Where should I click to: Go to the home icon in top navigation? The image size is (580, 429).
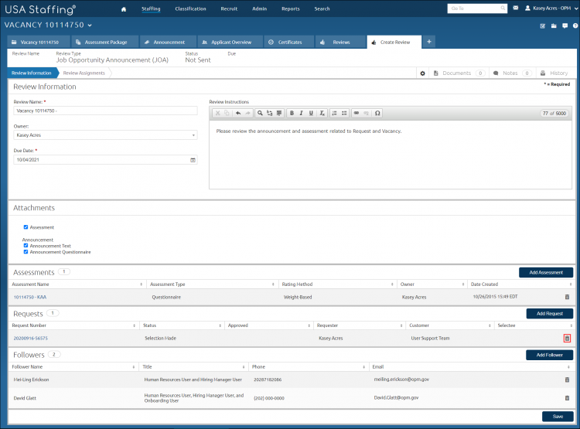[124, 9]
